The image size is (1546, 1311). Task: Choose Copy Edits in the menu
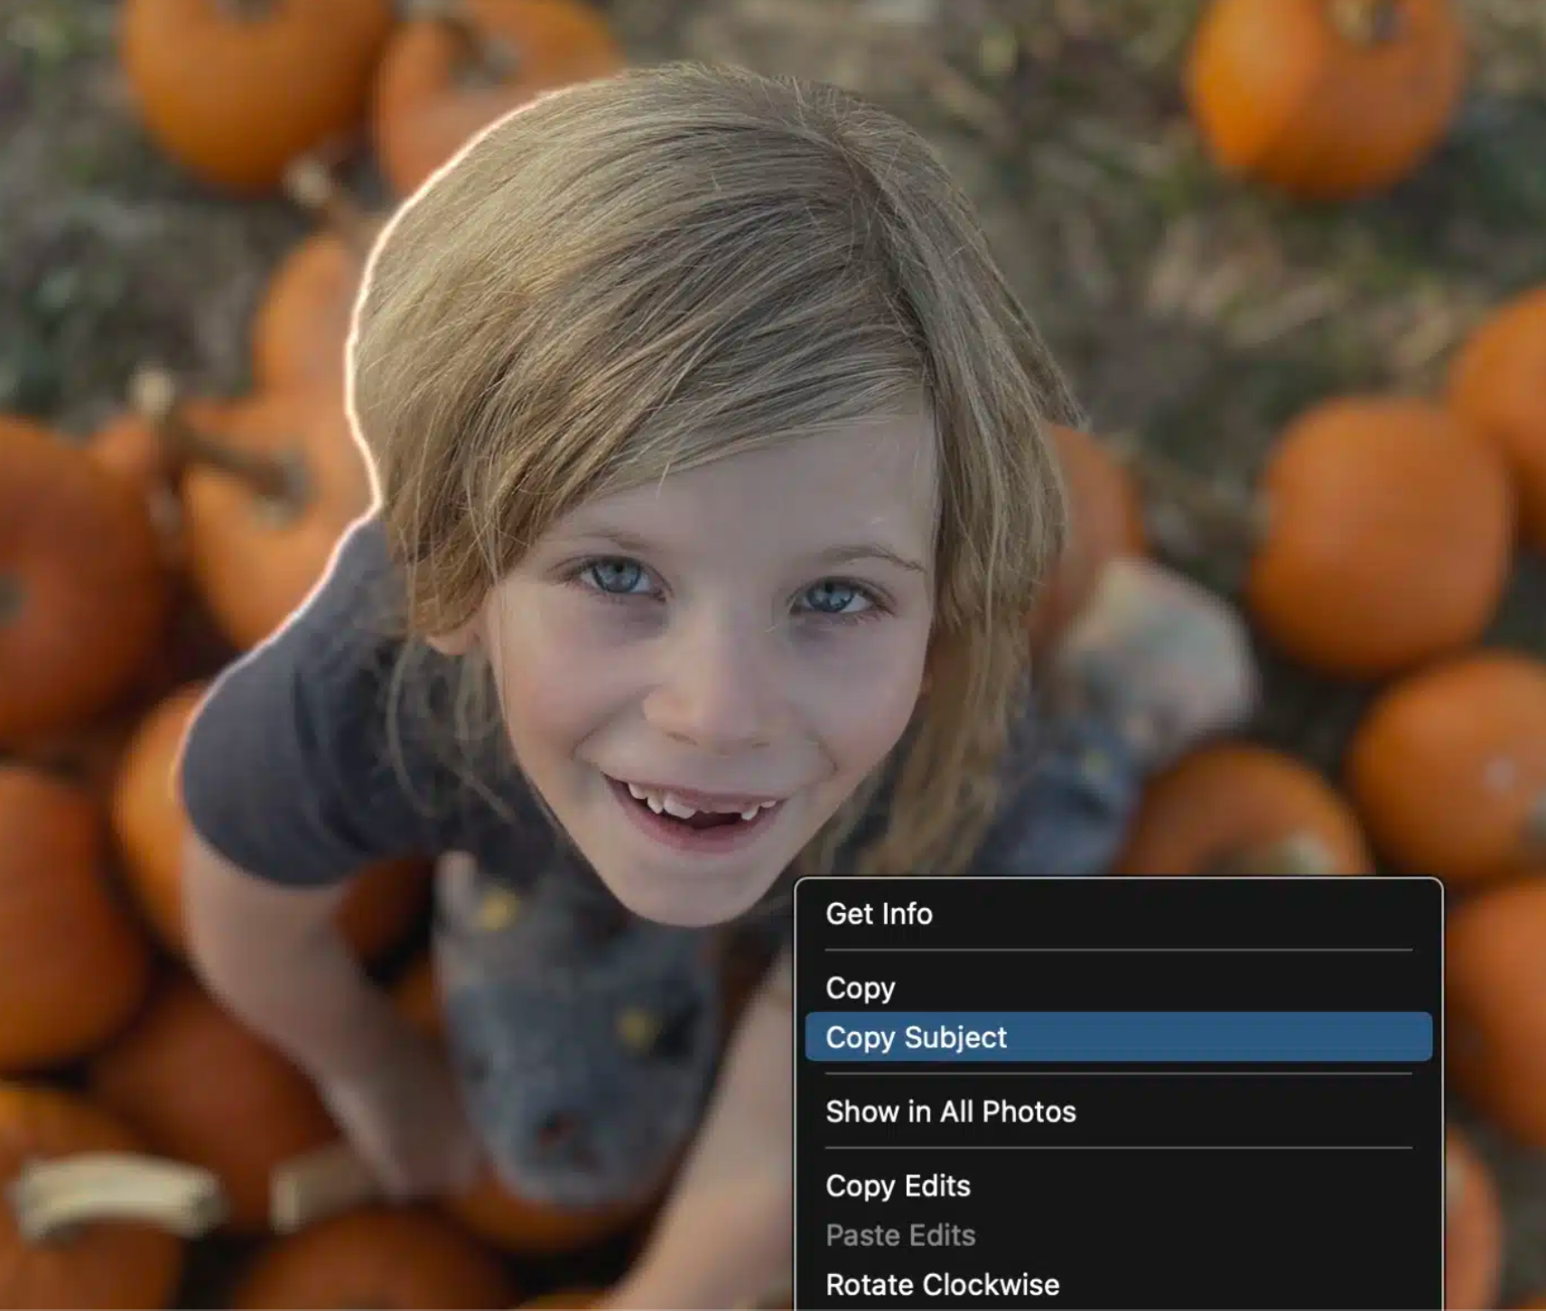[1118, 1185]
